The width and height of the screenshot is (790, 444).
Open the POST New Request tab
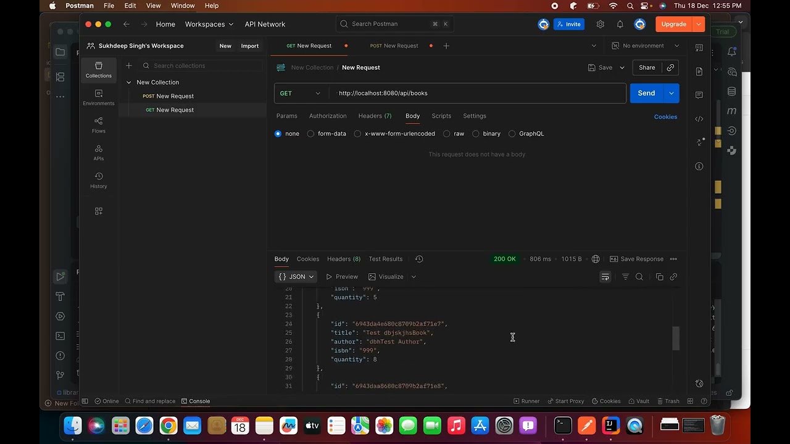394,46
